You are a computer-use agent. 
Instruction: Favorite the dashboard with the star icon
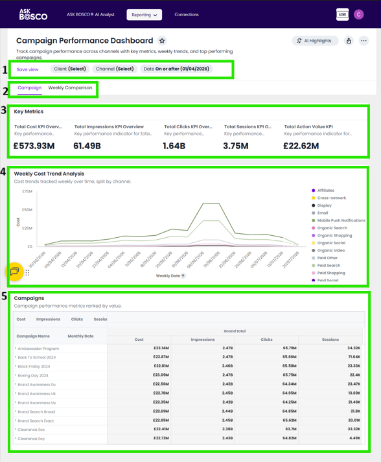(162, 41)
